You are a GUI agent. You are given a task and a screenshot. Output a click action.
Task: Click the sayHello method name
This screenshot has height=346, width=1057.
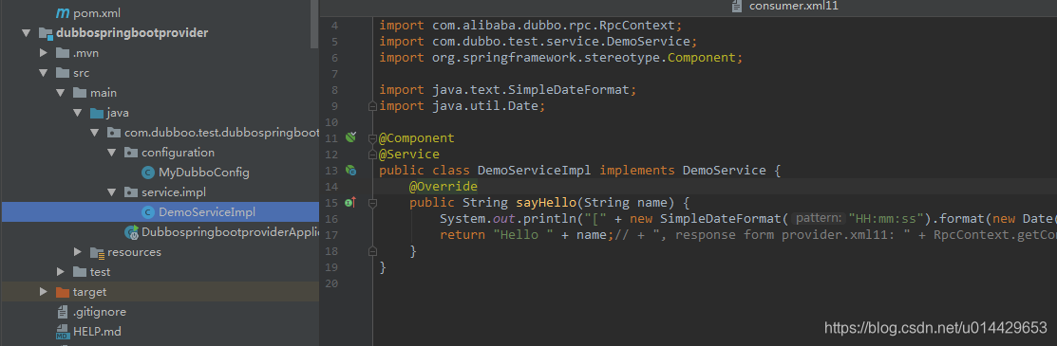point(547,203)
